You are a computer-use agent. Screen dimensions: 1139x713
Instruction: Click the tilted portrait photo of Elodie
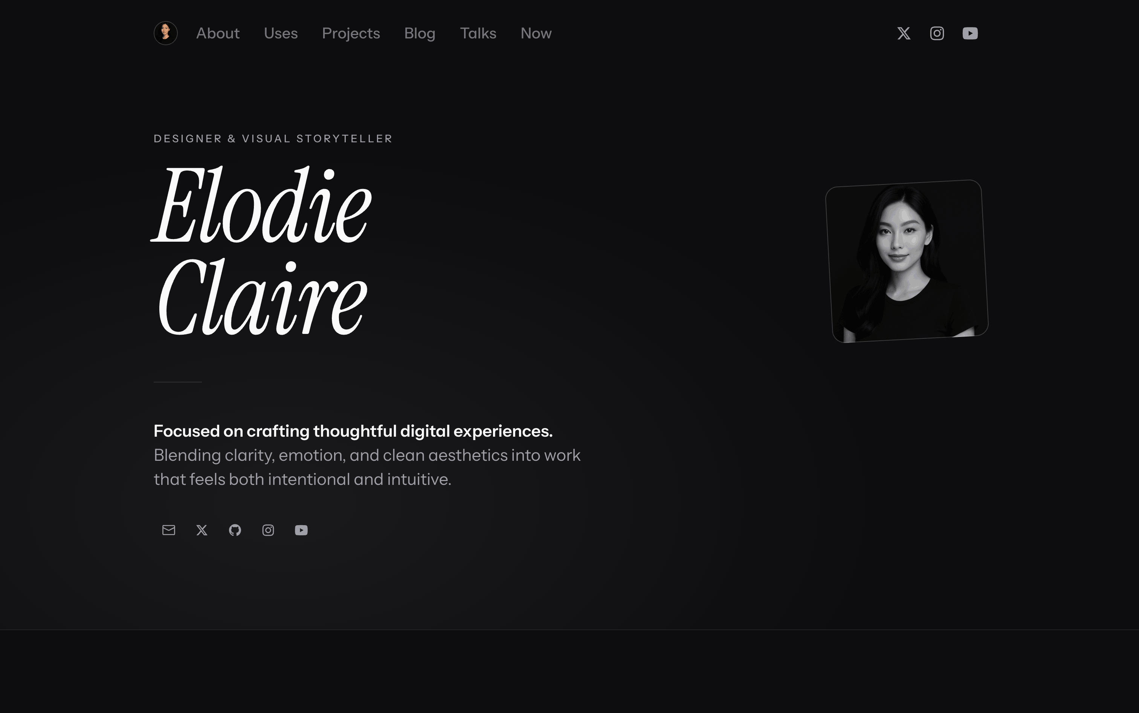(906, 261)
